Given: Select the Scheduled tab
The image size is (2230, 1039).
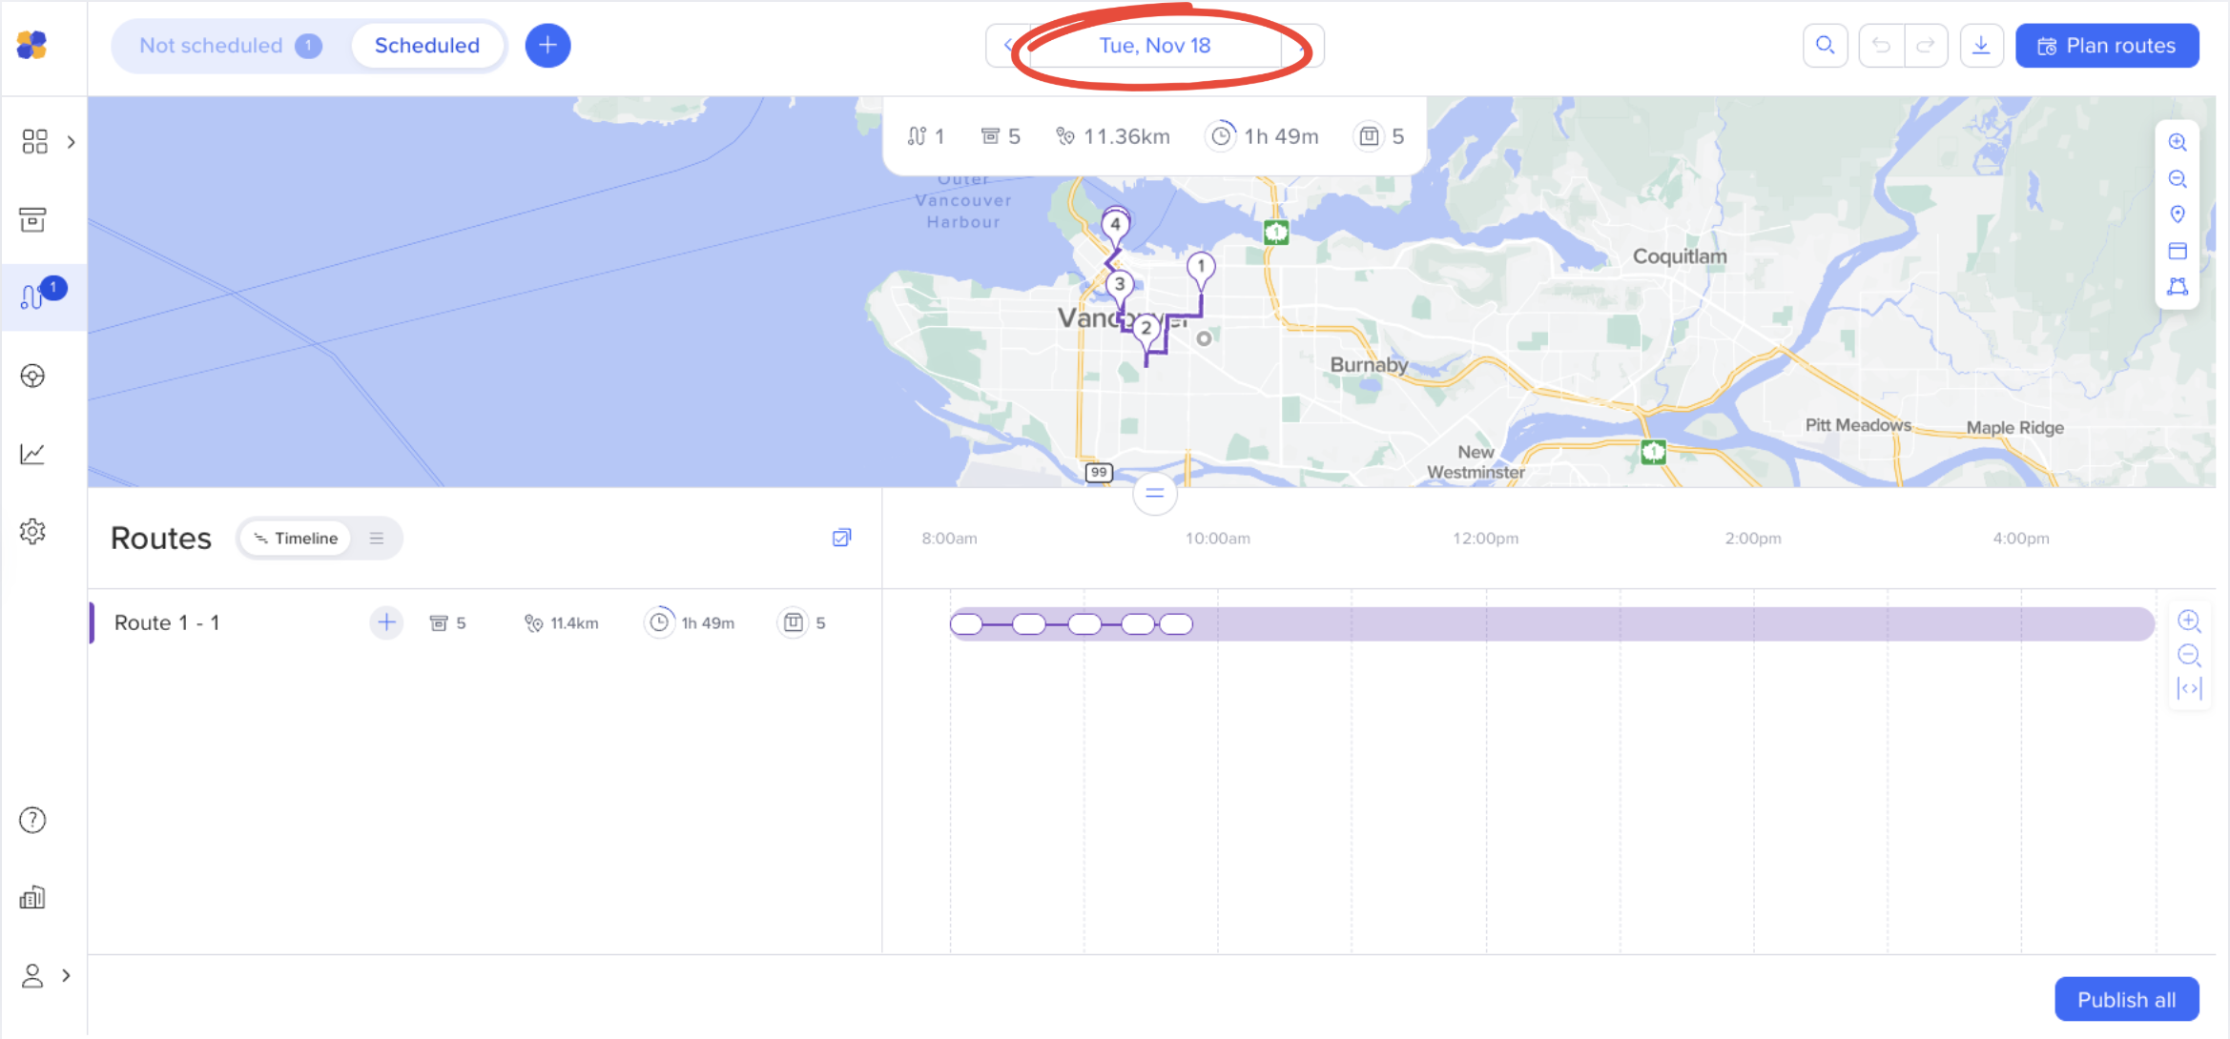Looking at the screenshot, I should [x=426, y=46].
